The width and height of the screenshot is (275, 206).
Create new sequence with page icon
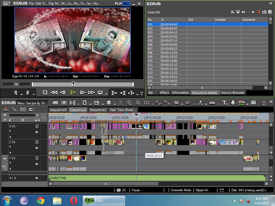click(x=85, y=103)
